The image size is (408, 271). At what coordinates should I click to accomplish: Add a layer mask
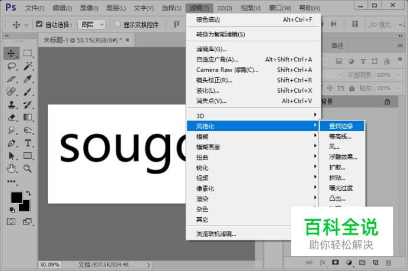(x=335, y=262)
